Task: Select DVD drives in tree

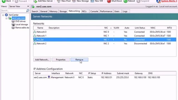Action: (20, 21)
